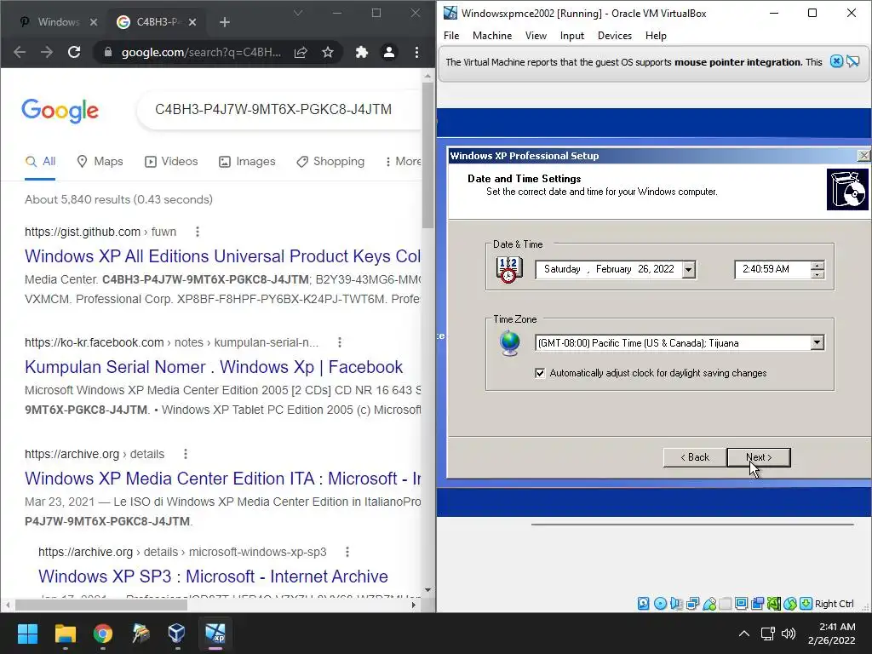Go to the Google homepage via the logo
This screenshot has width=872, height=654.
(x=60, y=110)
